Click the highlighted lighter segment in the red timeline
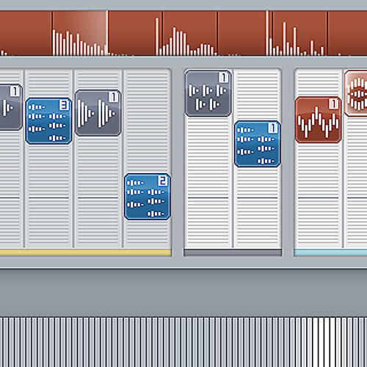Viewport: 367px width, 367px height. [x=80, y=33]
